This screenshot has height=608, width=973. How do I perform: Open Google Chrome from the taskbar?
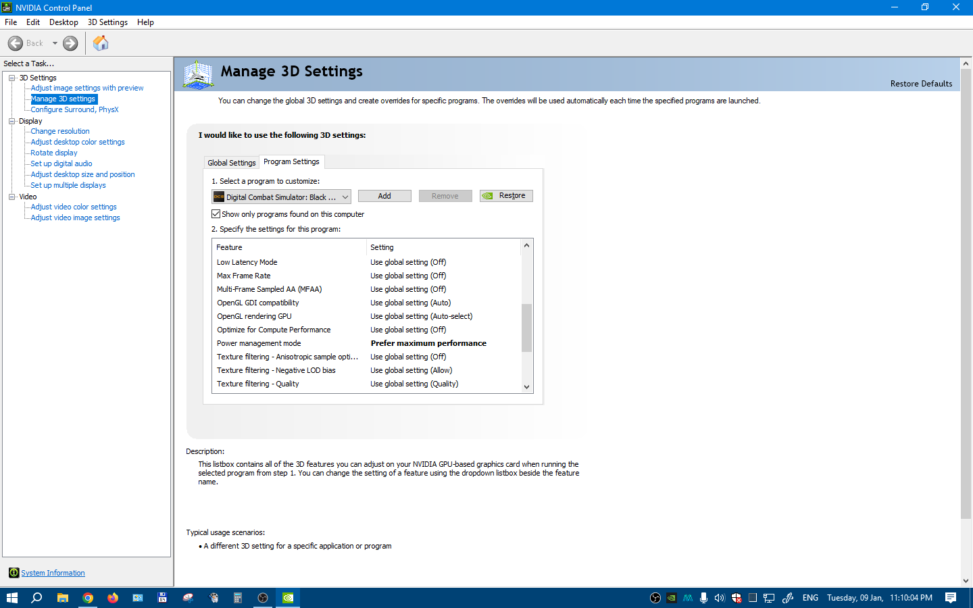click(88, 598)
